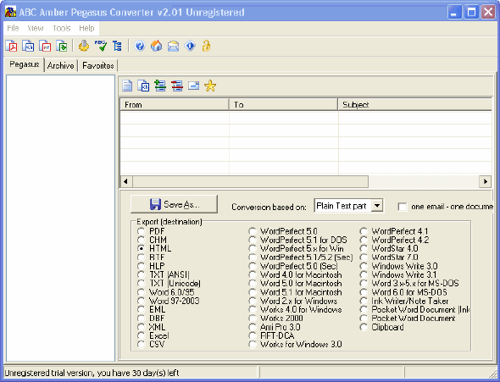Click the plain document icon above message list
Viewport: 500px width, 382px height.
[x=127, y=86]
